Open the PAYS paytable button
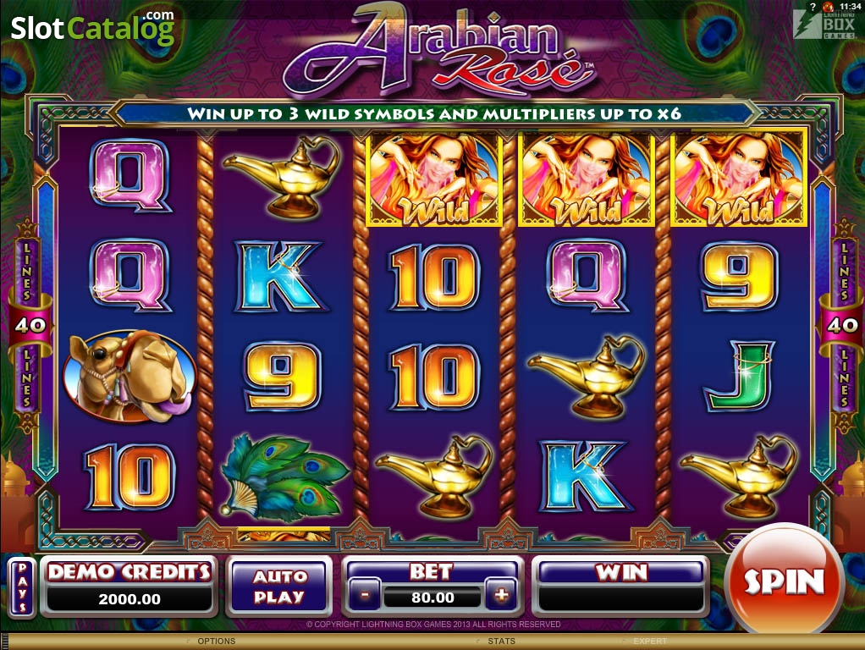Screen dimensions: 865x650 (x=23, y=587)
